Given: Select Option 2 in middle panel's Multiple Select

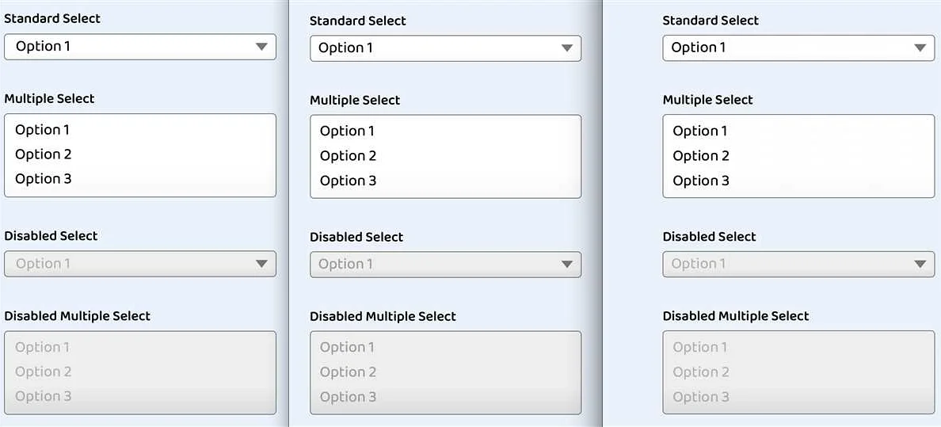Looking at the screenshot, I should (445, 156).
